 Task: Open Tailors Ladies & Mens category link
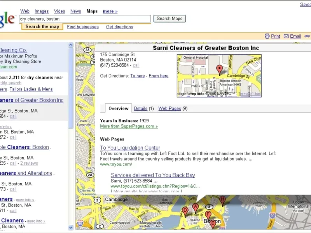31,89
